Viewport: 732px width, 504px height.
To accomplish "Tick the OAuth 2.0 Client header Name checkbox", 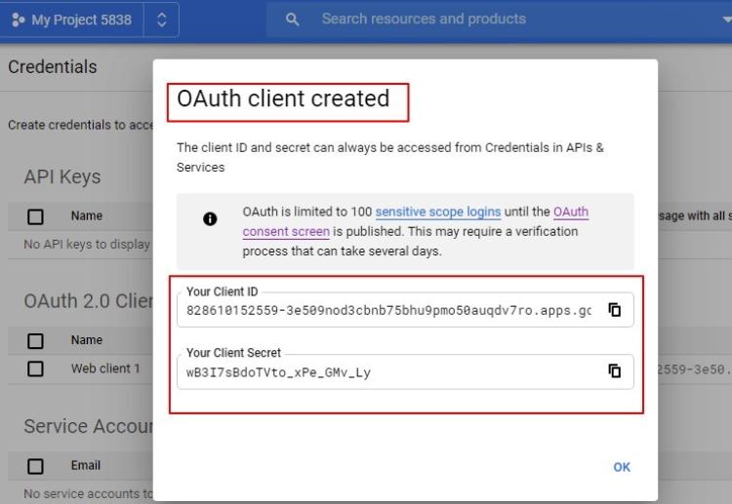I will (x=35, y=341).
